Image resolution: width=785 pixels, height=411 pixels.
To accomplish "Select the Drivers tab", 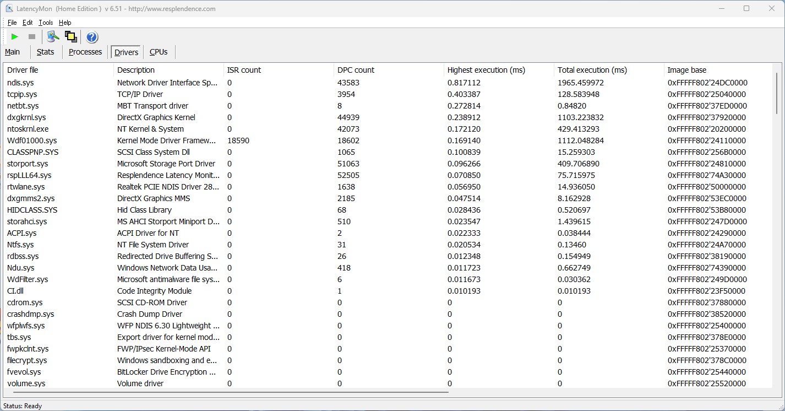I will pyautogui.click(x=127, y=52).
